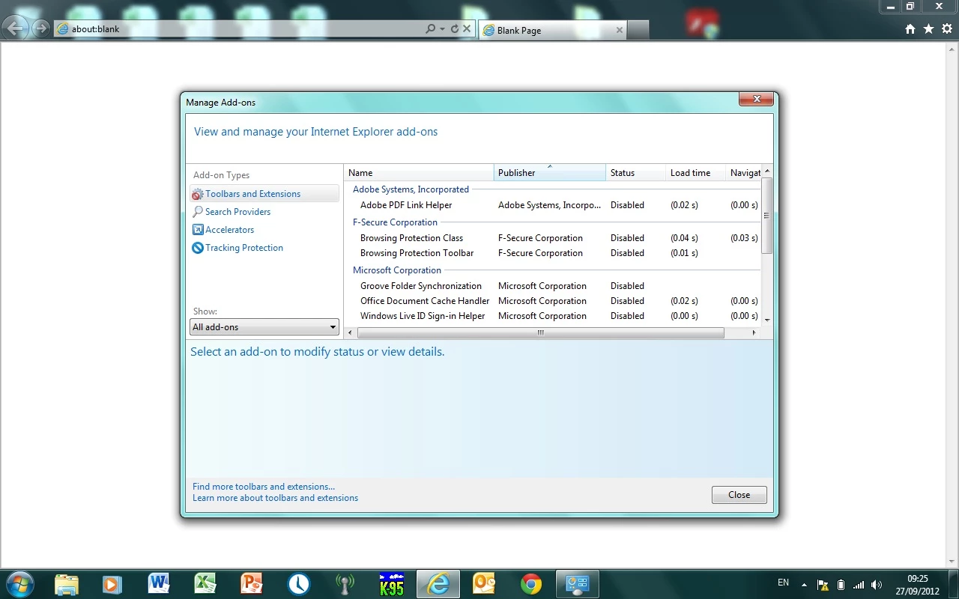The image size is (959, 599).
Task: Open the volume speaker tray icon
Action: coord(877,585)
